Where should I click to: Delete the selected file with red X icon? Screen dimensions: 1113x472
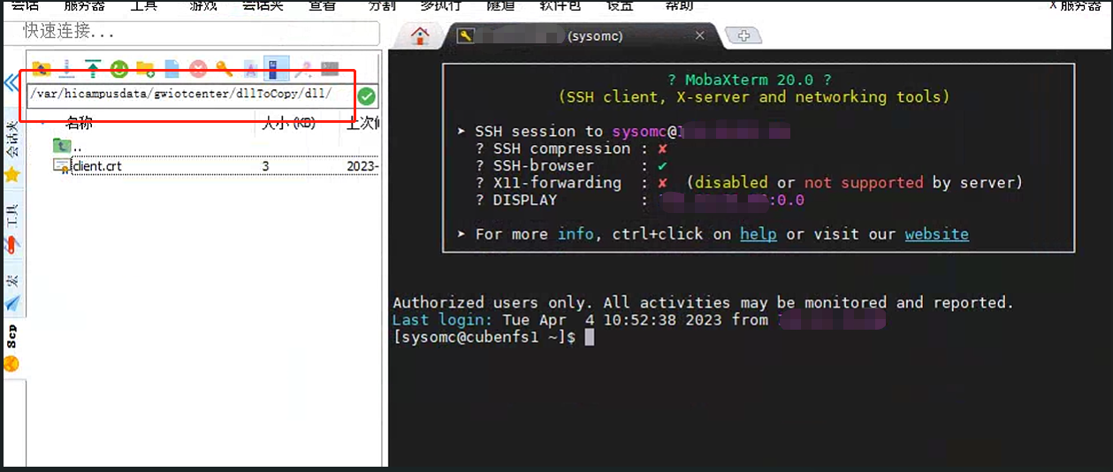(198, 68)
